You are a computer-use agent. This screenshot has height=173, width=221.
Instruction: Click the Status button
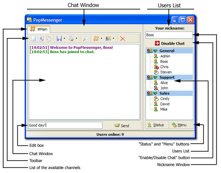[157, 125]
